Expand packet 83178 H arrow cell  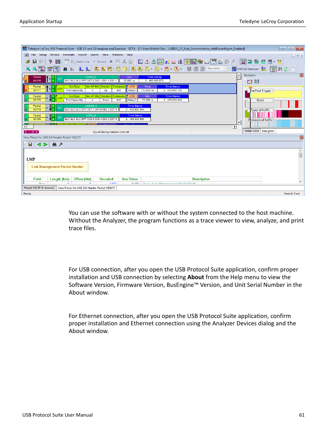[x=48, y=98]
